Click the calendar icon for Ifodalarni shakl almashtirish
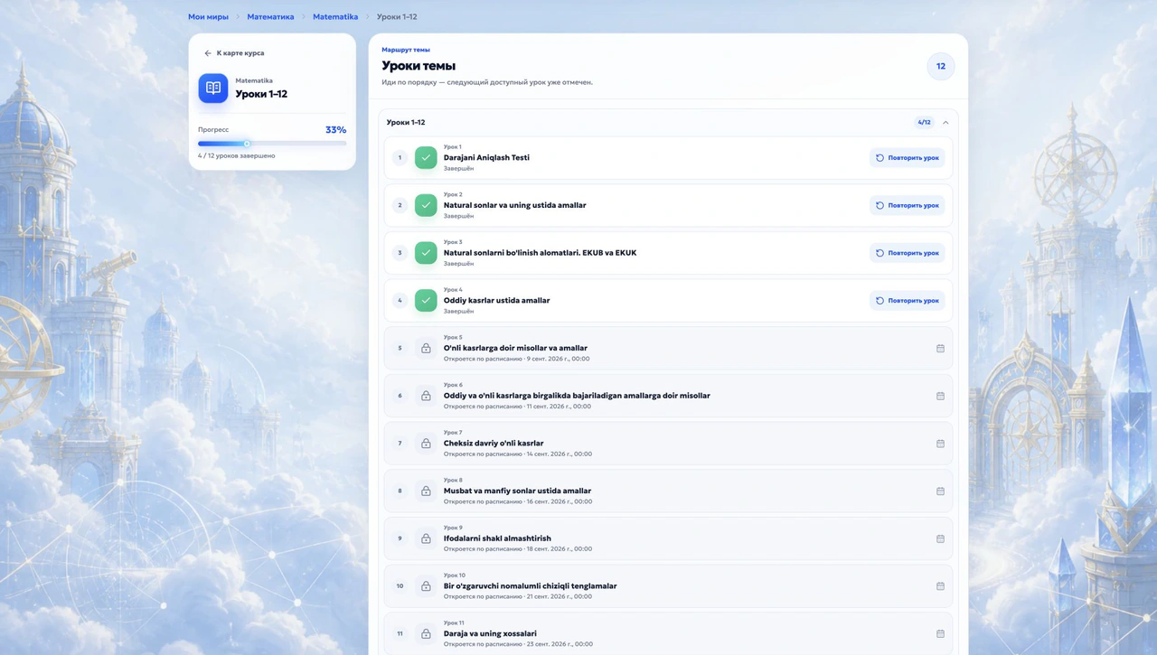 pyautogui.click(x=940, y=538)
